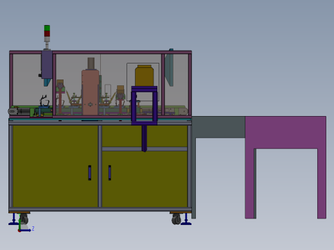Select the lower right olive cabinet door

pos(145,179)
